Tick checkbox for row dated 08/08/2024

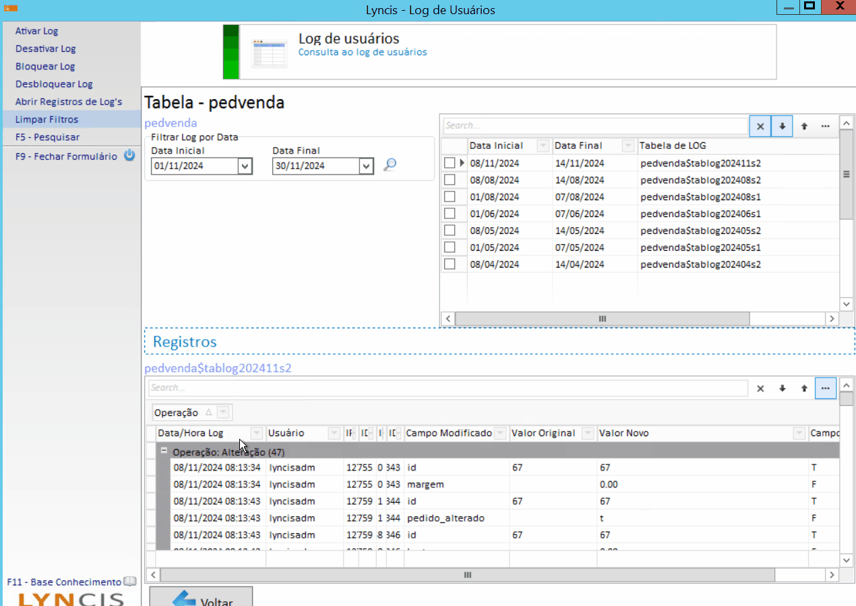click(x=450, y=179)
